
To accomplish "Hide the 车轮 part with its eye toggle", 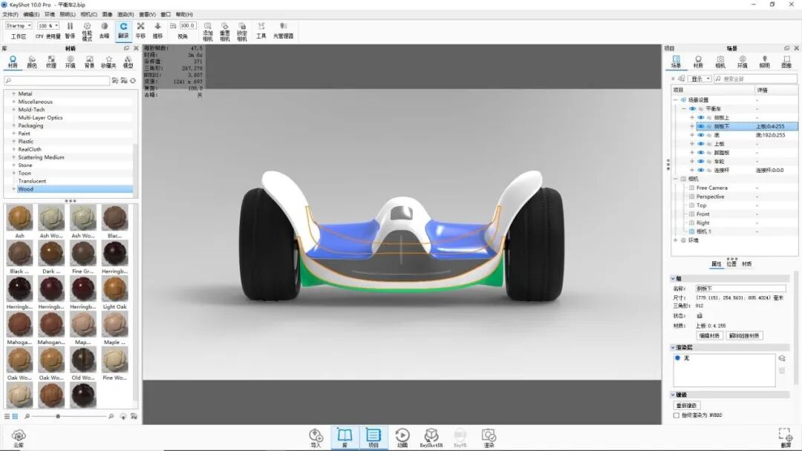I will pyautogui.click(x=700, y=161).
